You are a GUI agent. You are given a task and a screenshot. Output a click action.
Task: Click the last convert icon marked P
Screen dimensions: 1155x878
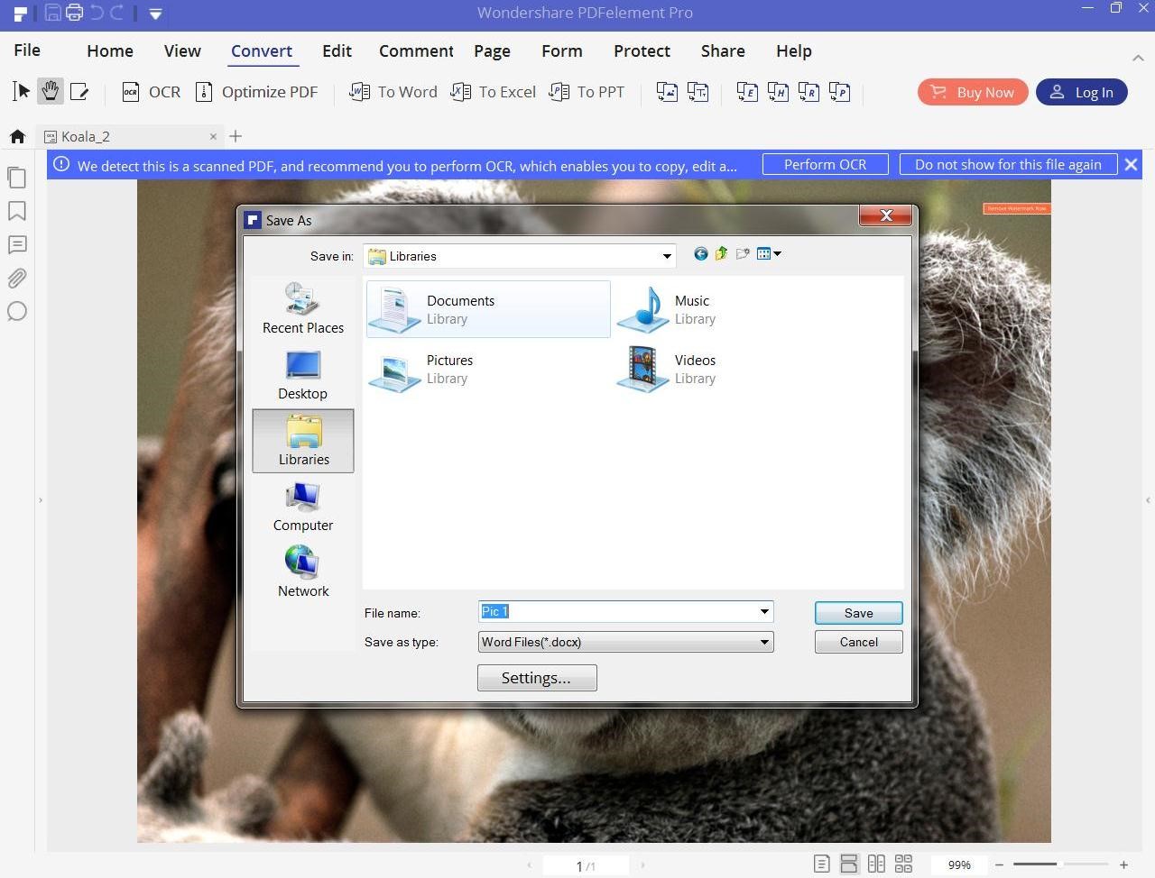click(x=840, y=92)
